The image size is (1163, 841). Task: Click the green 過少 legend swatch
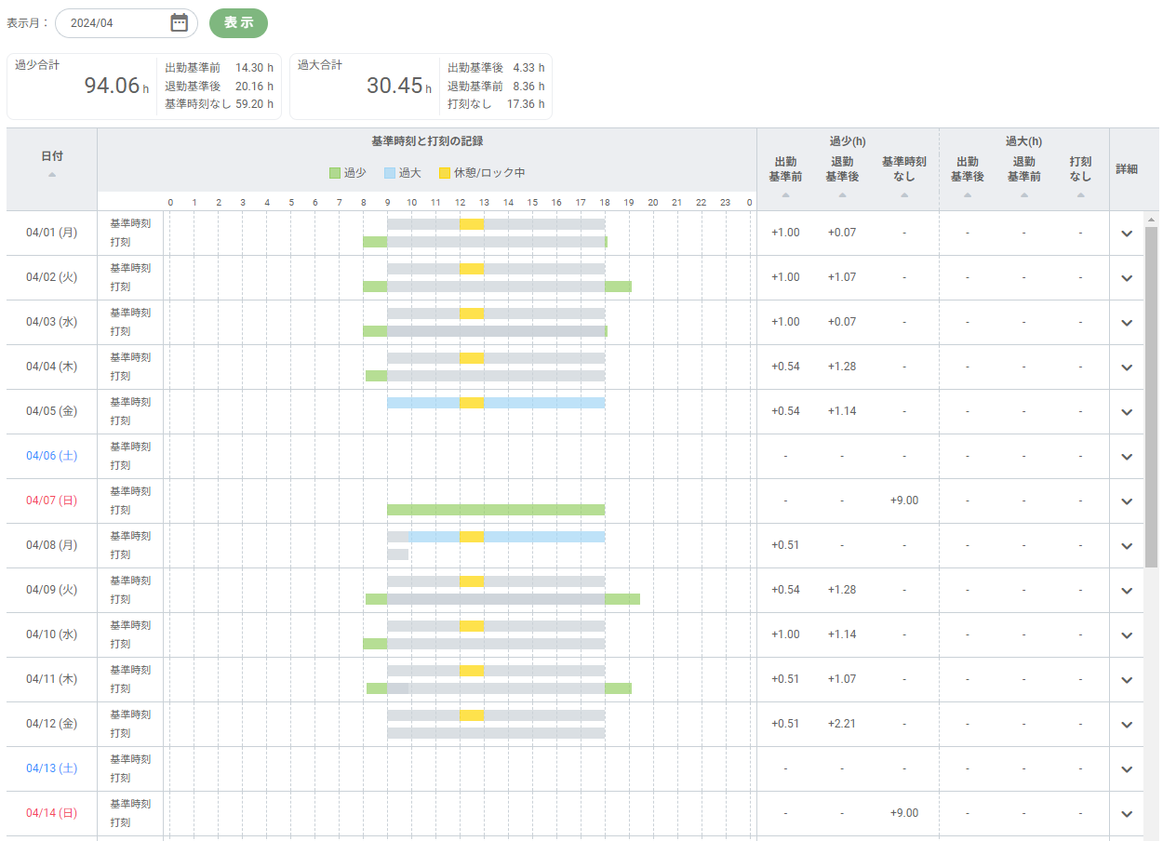click(335, 173)
